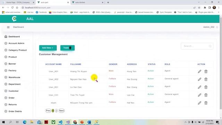222x125 pixels.
Task: Sort by ACCOUNT NAME column header
Action: (x=53, y=64)
